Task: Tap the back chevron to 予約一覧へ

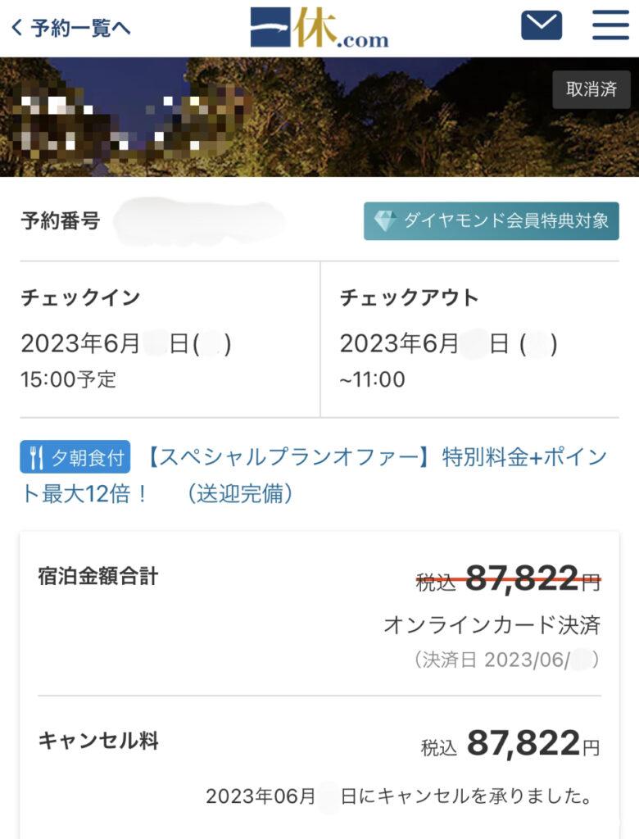Action: 16,28
